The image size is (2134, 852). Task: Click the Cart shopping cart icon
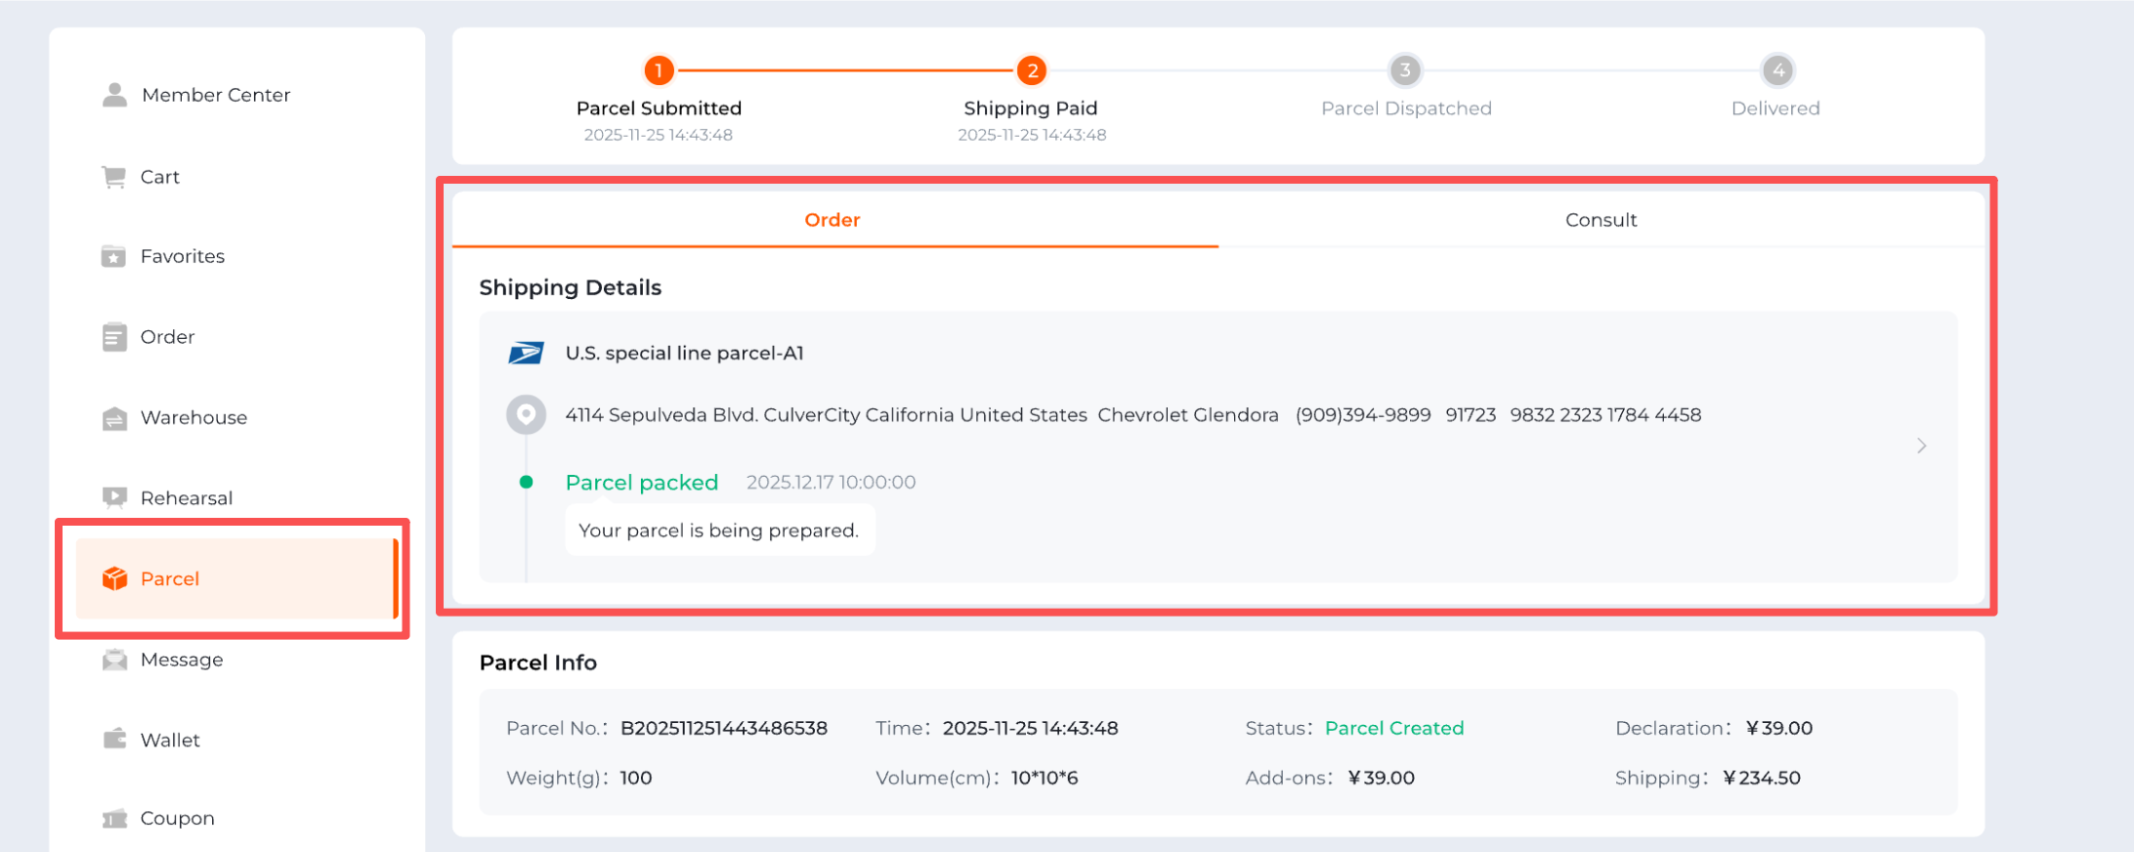pos(114,177)
